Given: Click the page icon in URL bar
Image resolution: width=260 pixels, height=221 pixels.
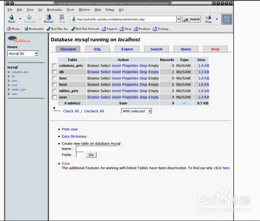Looking at the screenshot, I should click(74, 19).
